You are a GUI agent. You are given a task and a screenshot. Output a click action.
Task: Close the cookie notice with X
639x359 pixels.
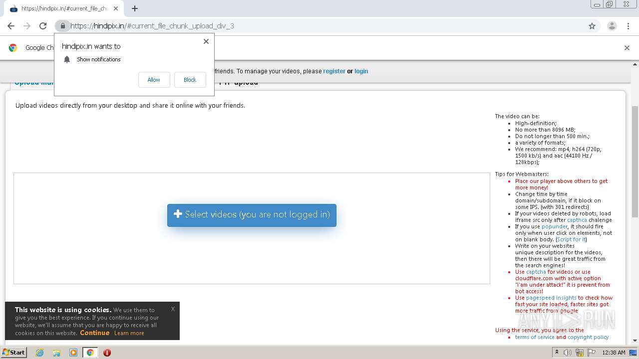point(173,309)
